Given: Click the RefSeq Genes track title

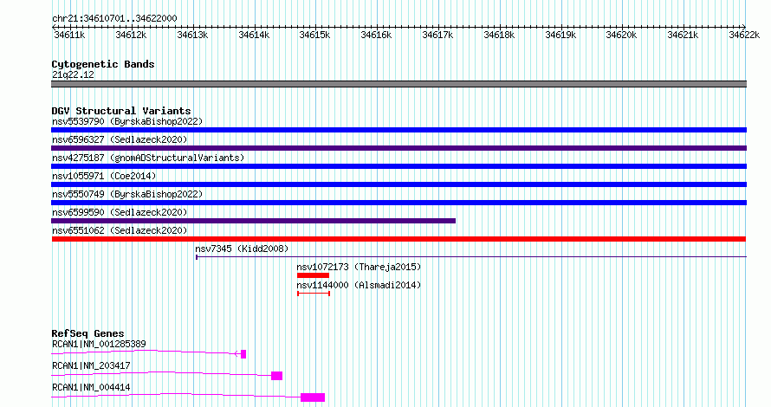Looking at the screenshot, I should 87,333.
